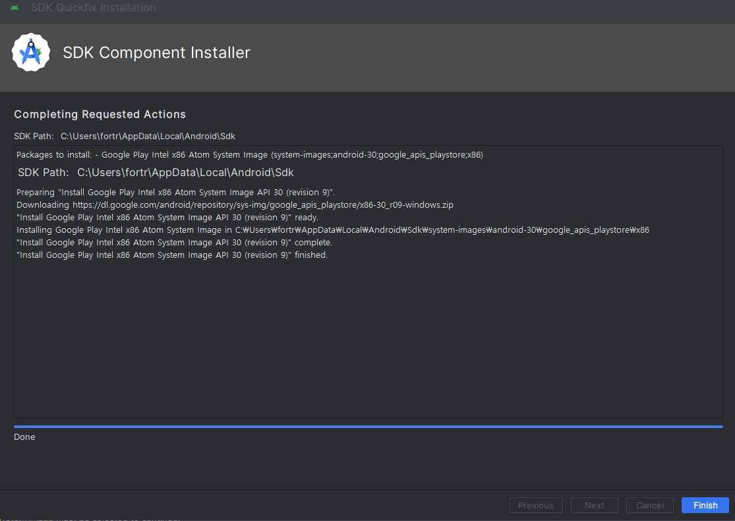This screenshot has height=521, width=735.
Task: Click the 'Downloading https://dl.google.com' log line
Action: tap(235, 205)
